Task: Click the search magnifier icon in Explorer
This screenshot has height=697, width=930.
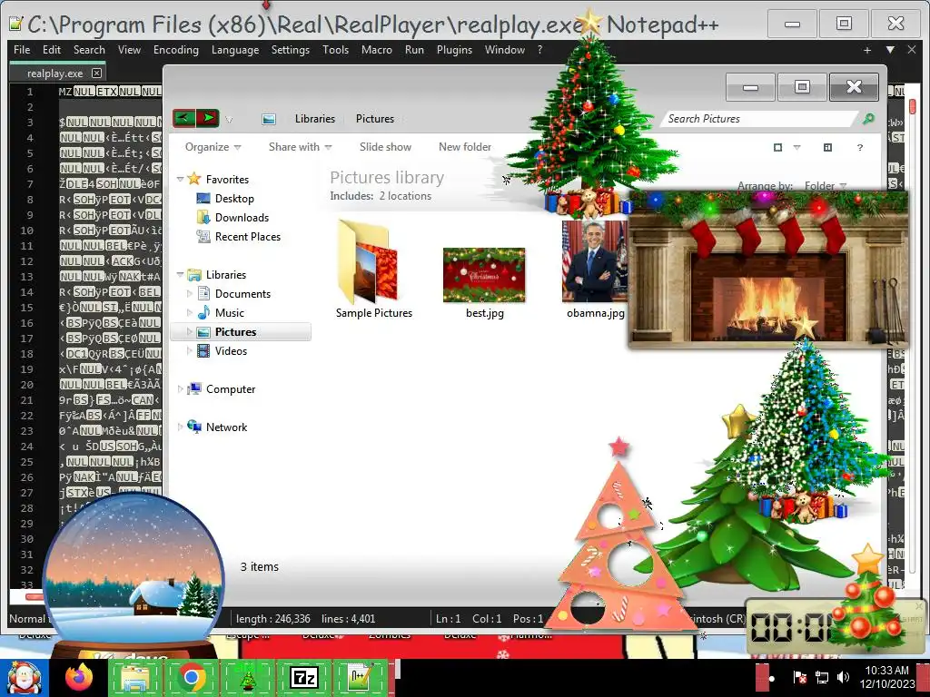Action: 868,119
